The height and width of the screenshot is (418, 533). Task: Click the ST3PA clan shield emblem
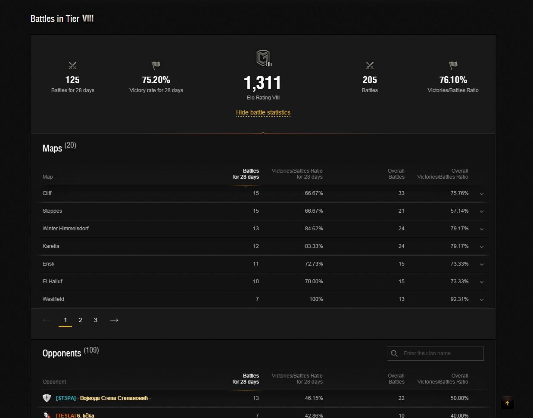pyautogui.click(x=47, y=398)
